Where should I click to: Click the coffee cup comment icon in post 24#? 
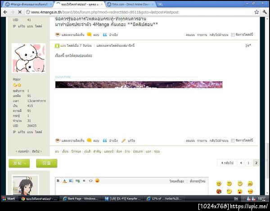58,140
